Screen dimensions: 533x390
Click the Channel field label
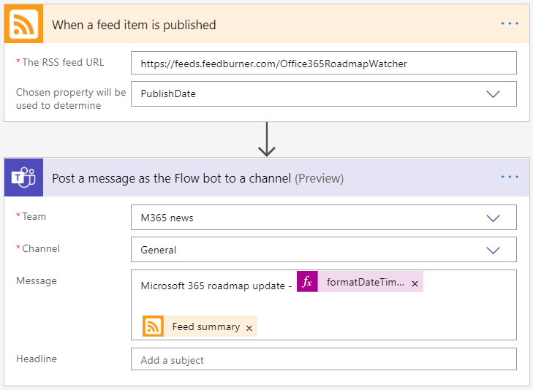pyautogui.click(x=41, y=248)
